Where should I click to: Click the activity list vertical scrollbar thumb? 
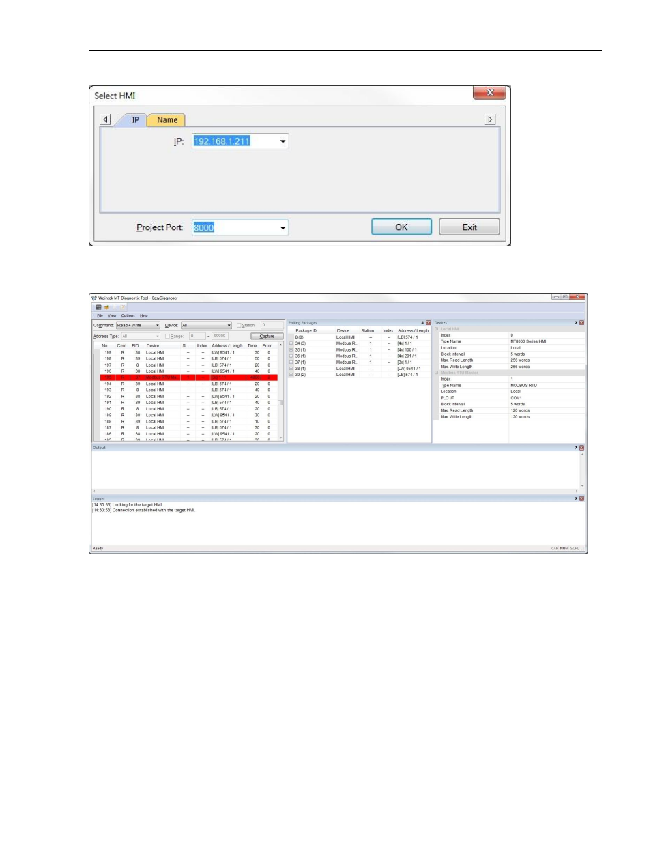coord(280,403)
